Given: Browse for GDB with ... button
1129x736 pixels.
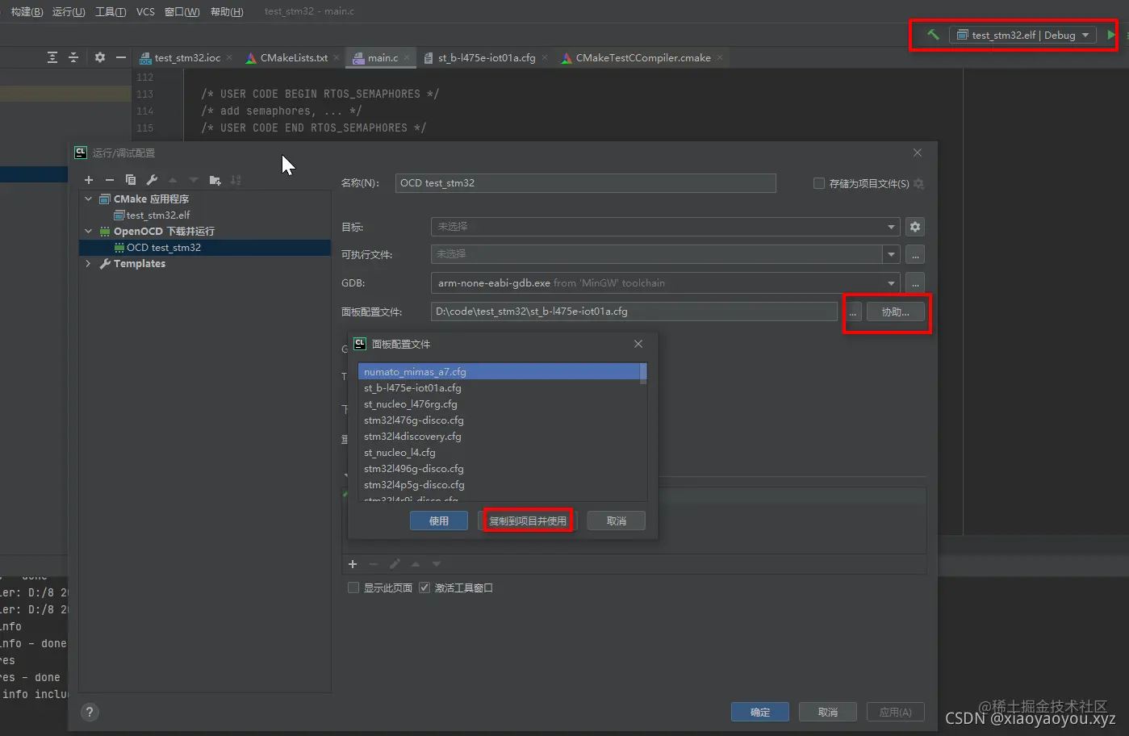Looking at the screenshot, I should coord(914,283).
